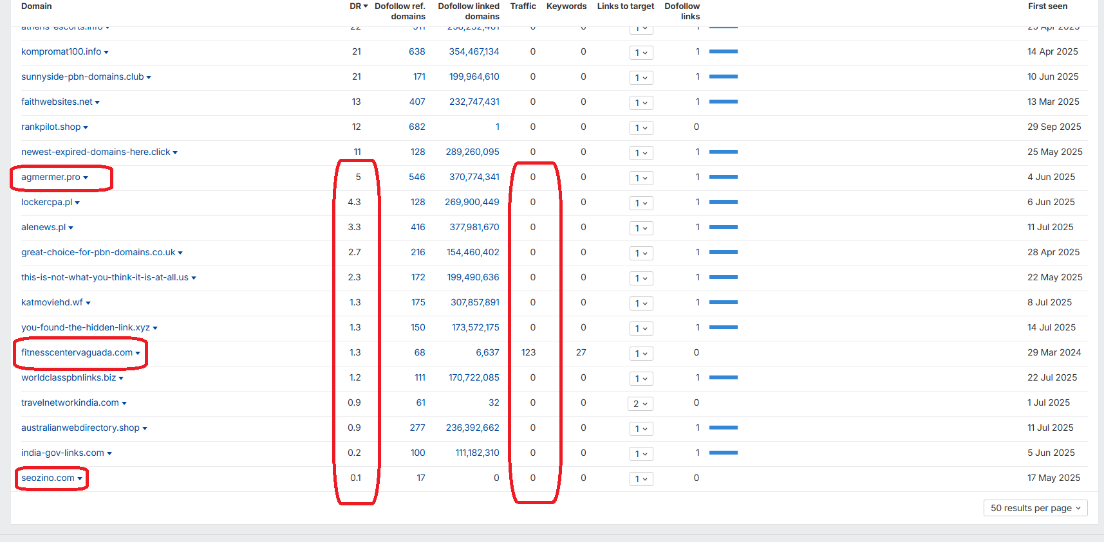Open the faithwebsites.net domain link
This screenshot has width=1104, height=542.
click(x=57, y=102)
